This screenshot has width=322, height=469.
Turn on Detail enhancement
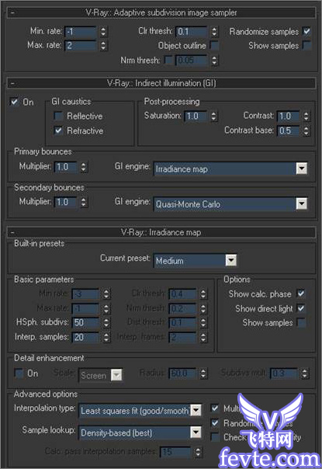(x=19, y=373)
